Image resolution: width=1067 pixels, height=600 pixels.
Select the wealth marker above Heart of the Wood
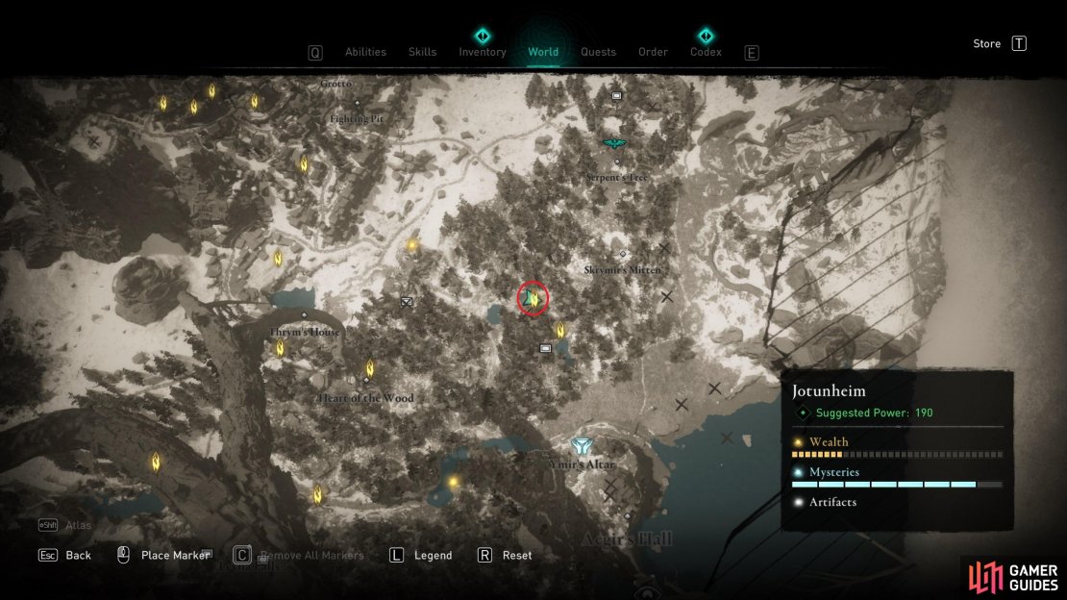pyautogui.click(x=370, y=368)
